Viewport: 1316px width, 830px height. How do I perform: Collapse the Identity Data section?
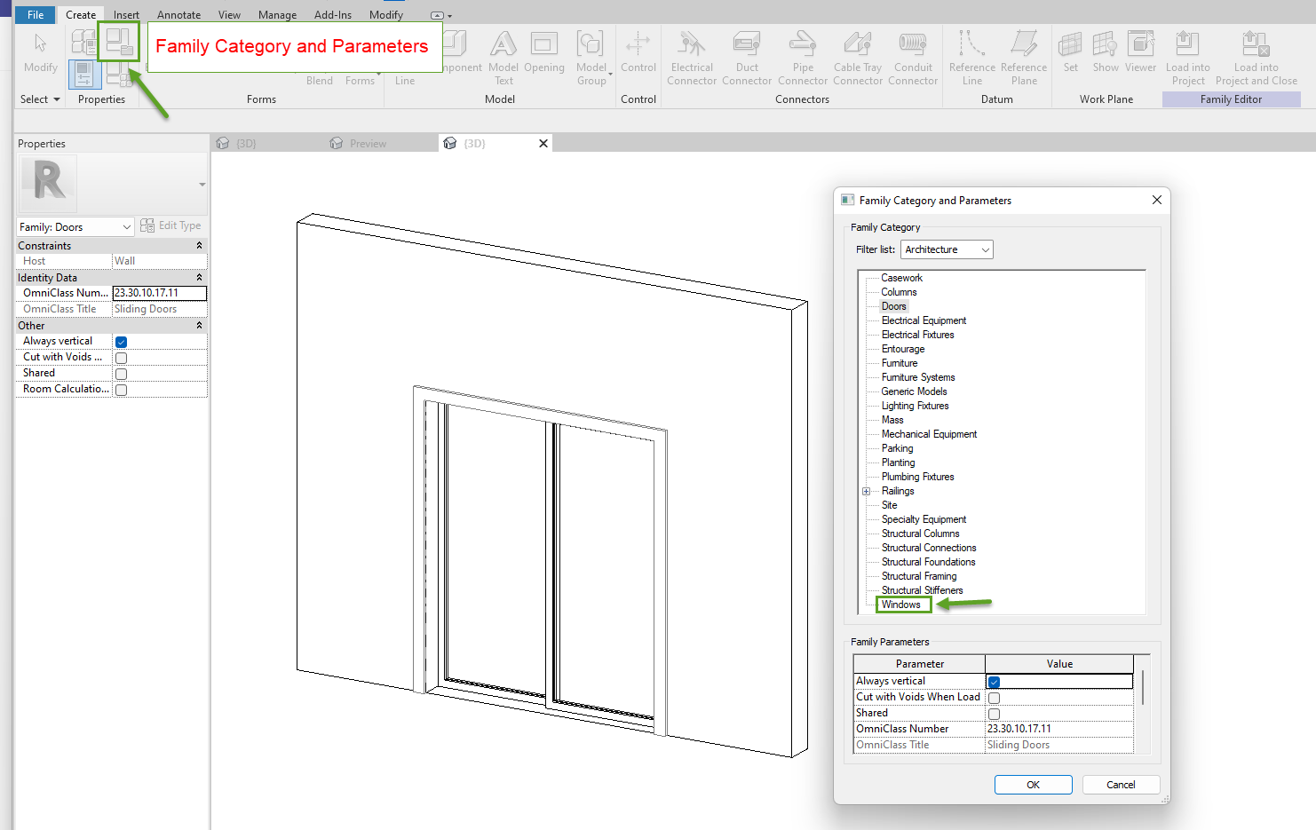(199, 278)
